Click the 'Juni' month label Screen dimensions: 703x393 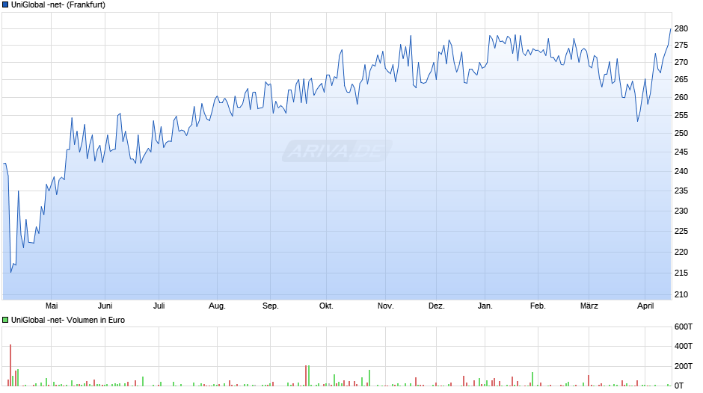(x=105, y=306)
